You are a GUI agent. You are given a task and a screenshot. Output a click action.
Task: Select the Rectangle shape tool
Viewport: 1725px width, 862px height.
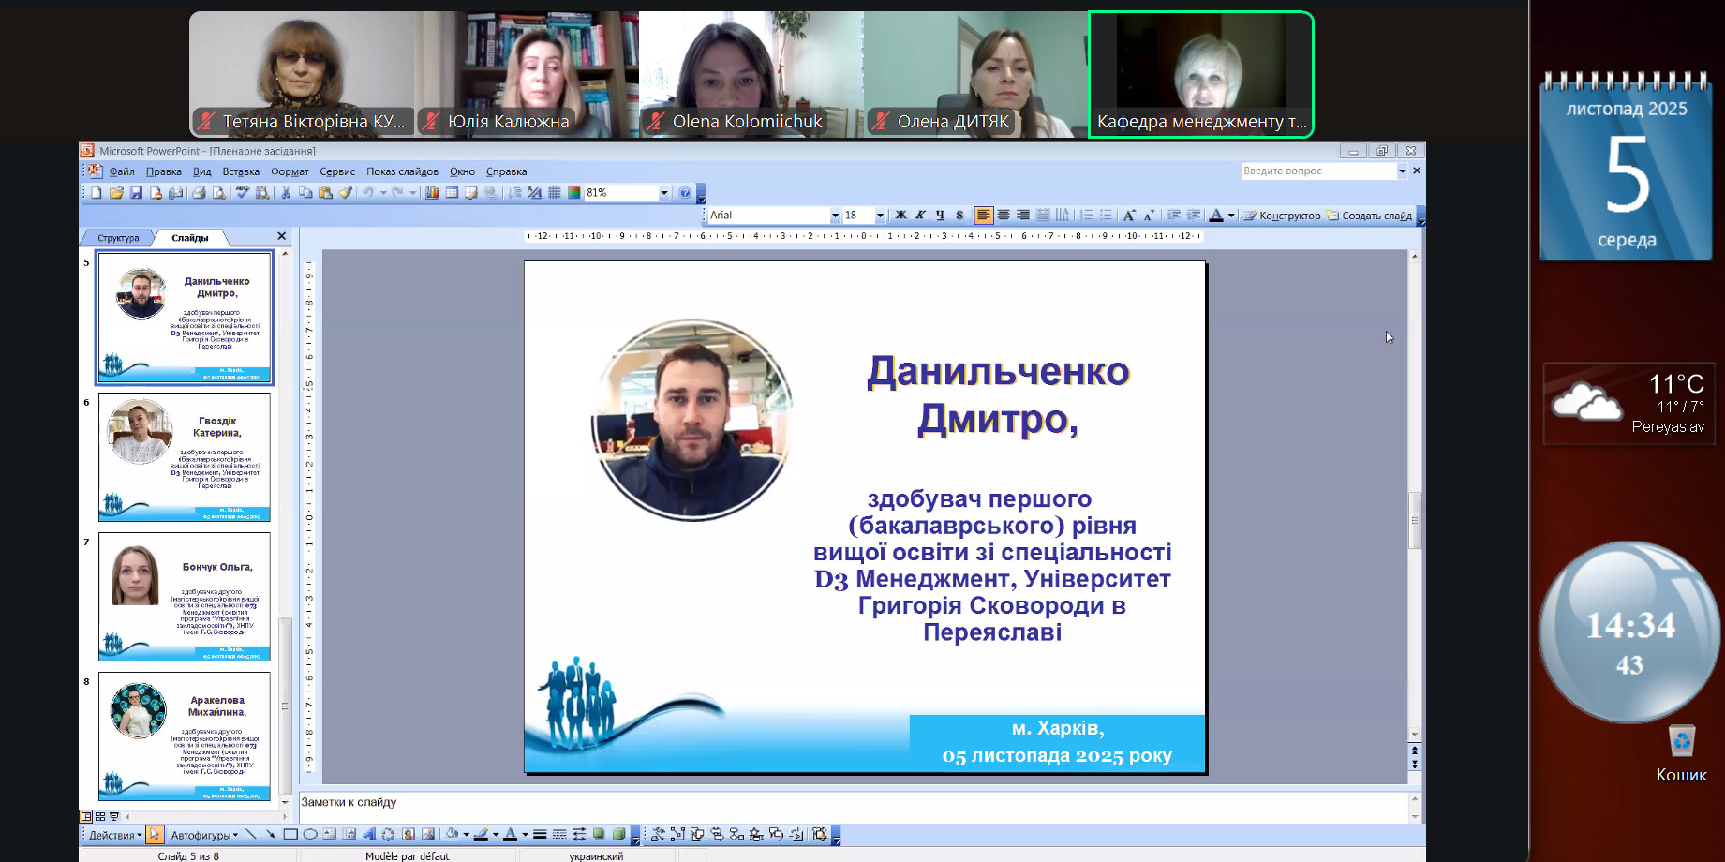(290, 835)
